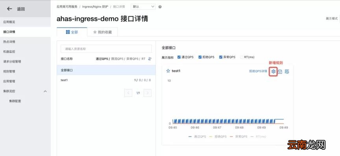The image size is (340, 156).
Task: Click the 接口名称 column header
Action: pyautogui.click(x=67, y=59)
